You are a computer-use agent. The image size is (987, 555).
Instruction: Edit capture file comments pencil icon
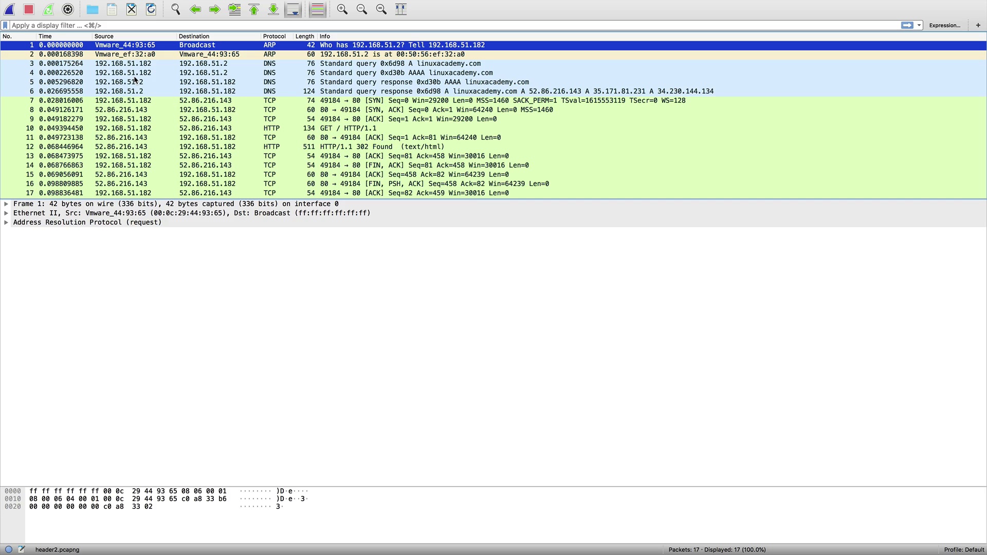tap(22, 549)
